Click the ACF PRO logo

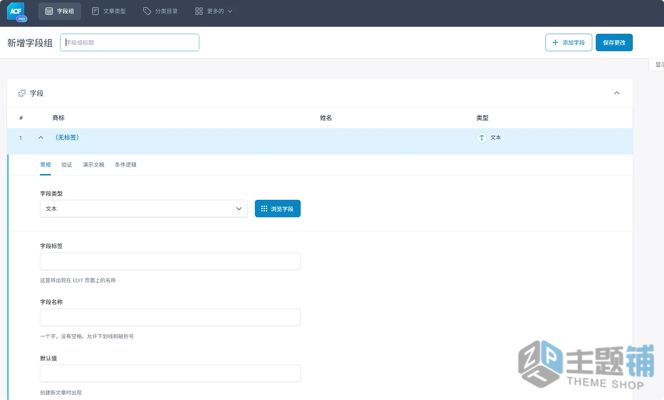tap(17, 12)
